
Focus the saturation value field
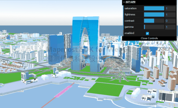tap(170, 8)
